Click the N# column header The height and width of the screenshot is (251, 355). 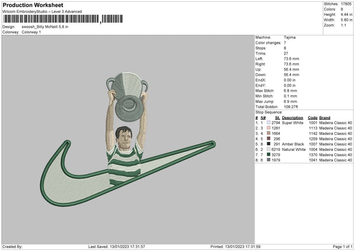263,118
